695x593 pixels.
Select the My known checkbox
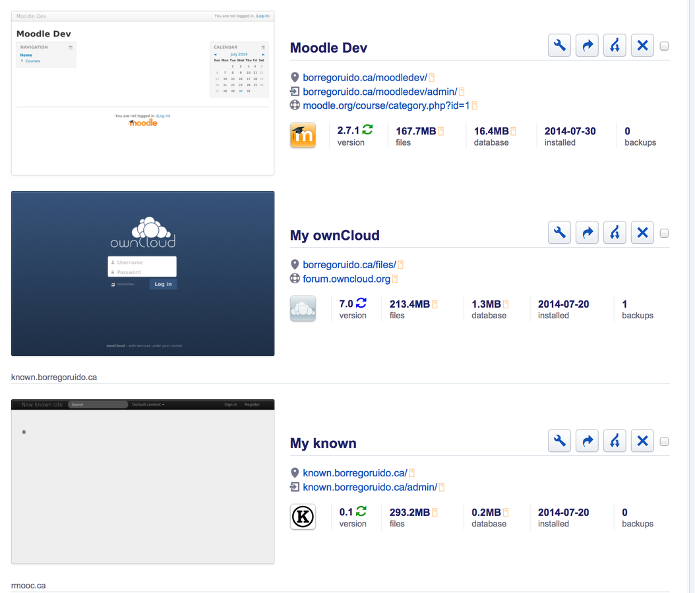point(664,441)
